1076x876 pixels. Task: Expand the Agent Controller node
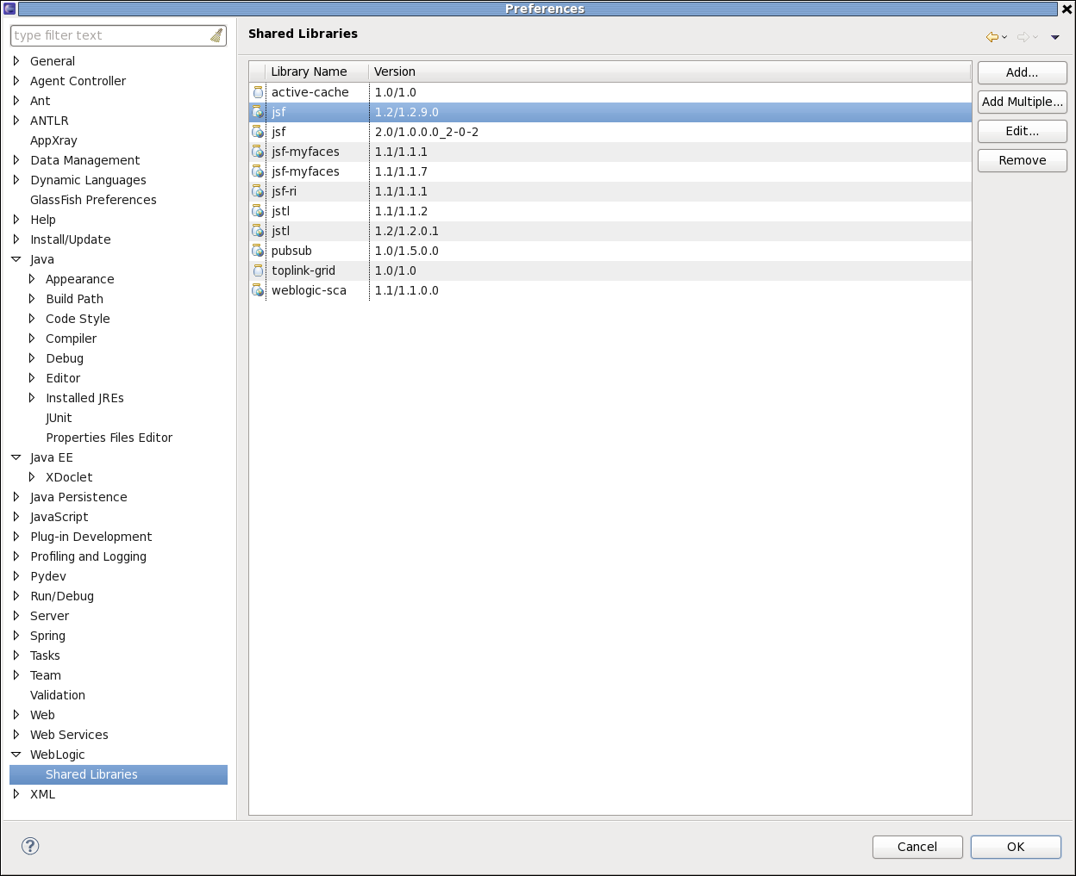tap(16, 81)
